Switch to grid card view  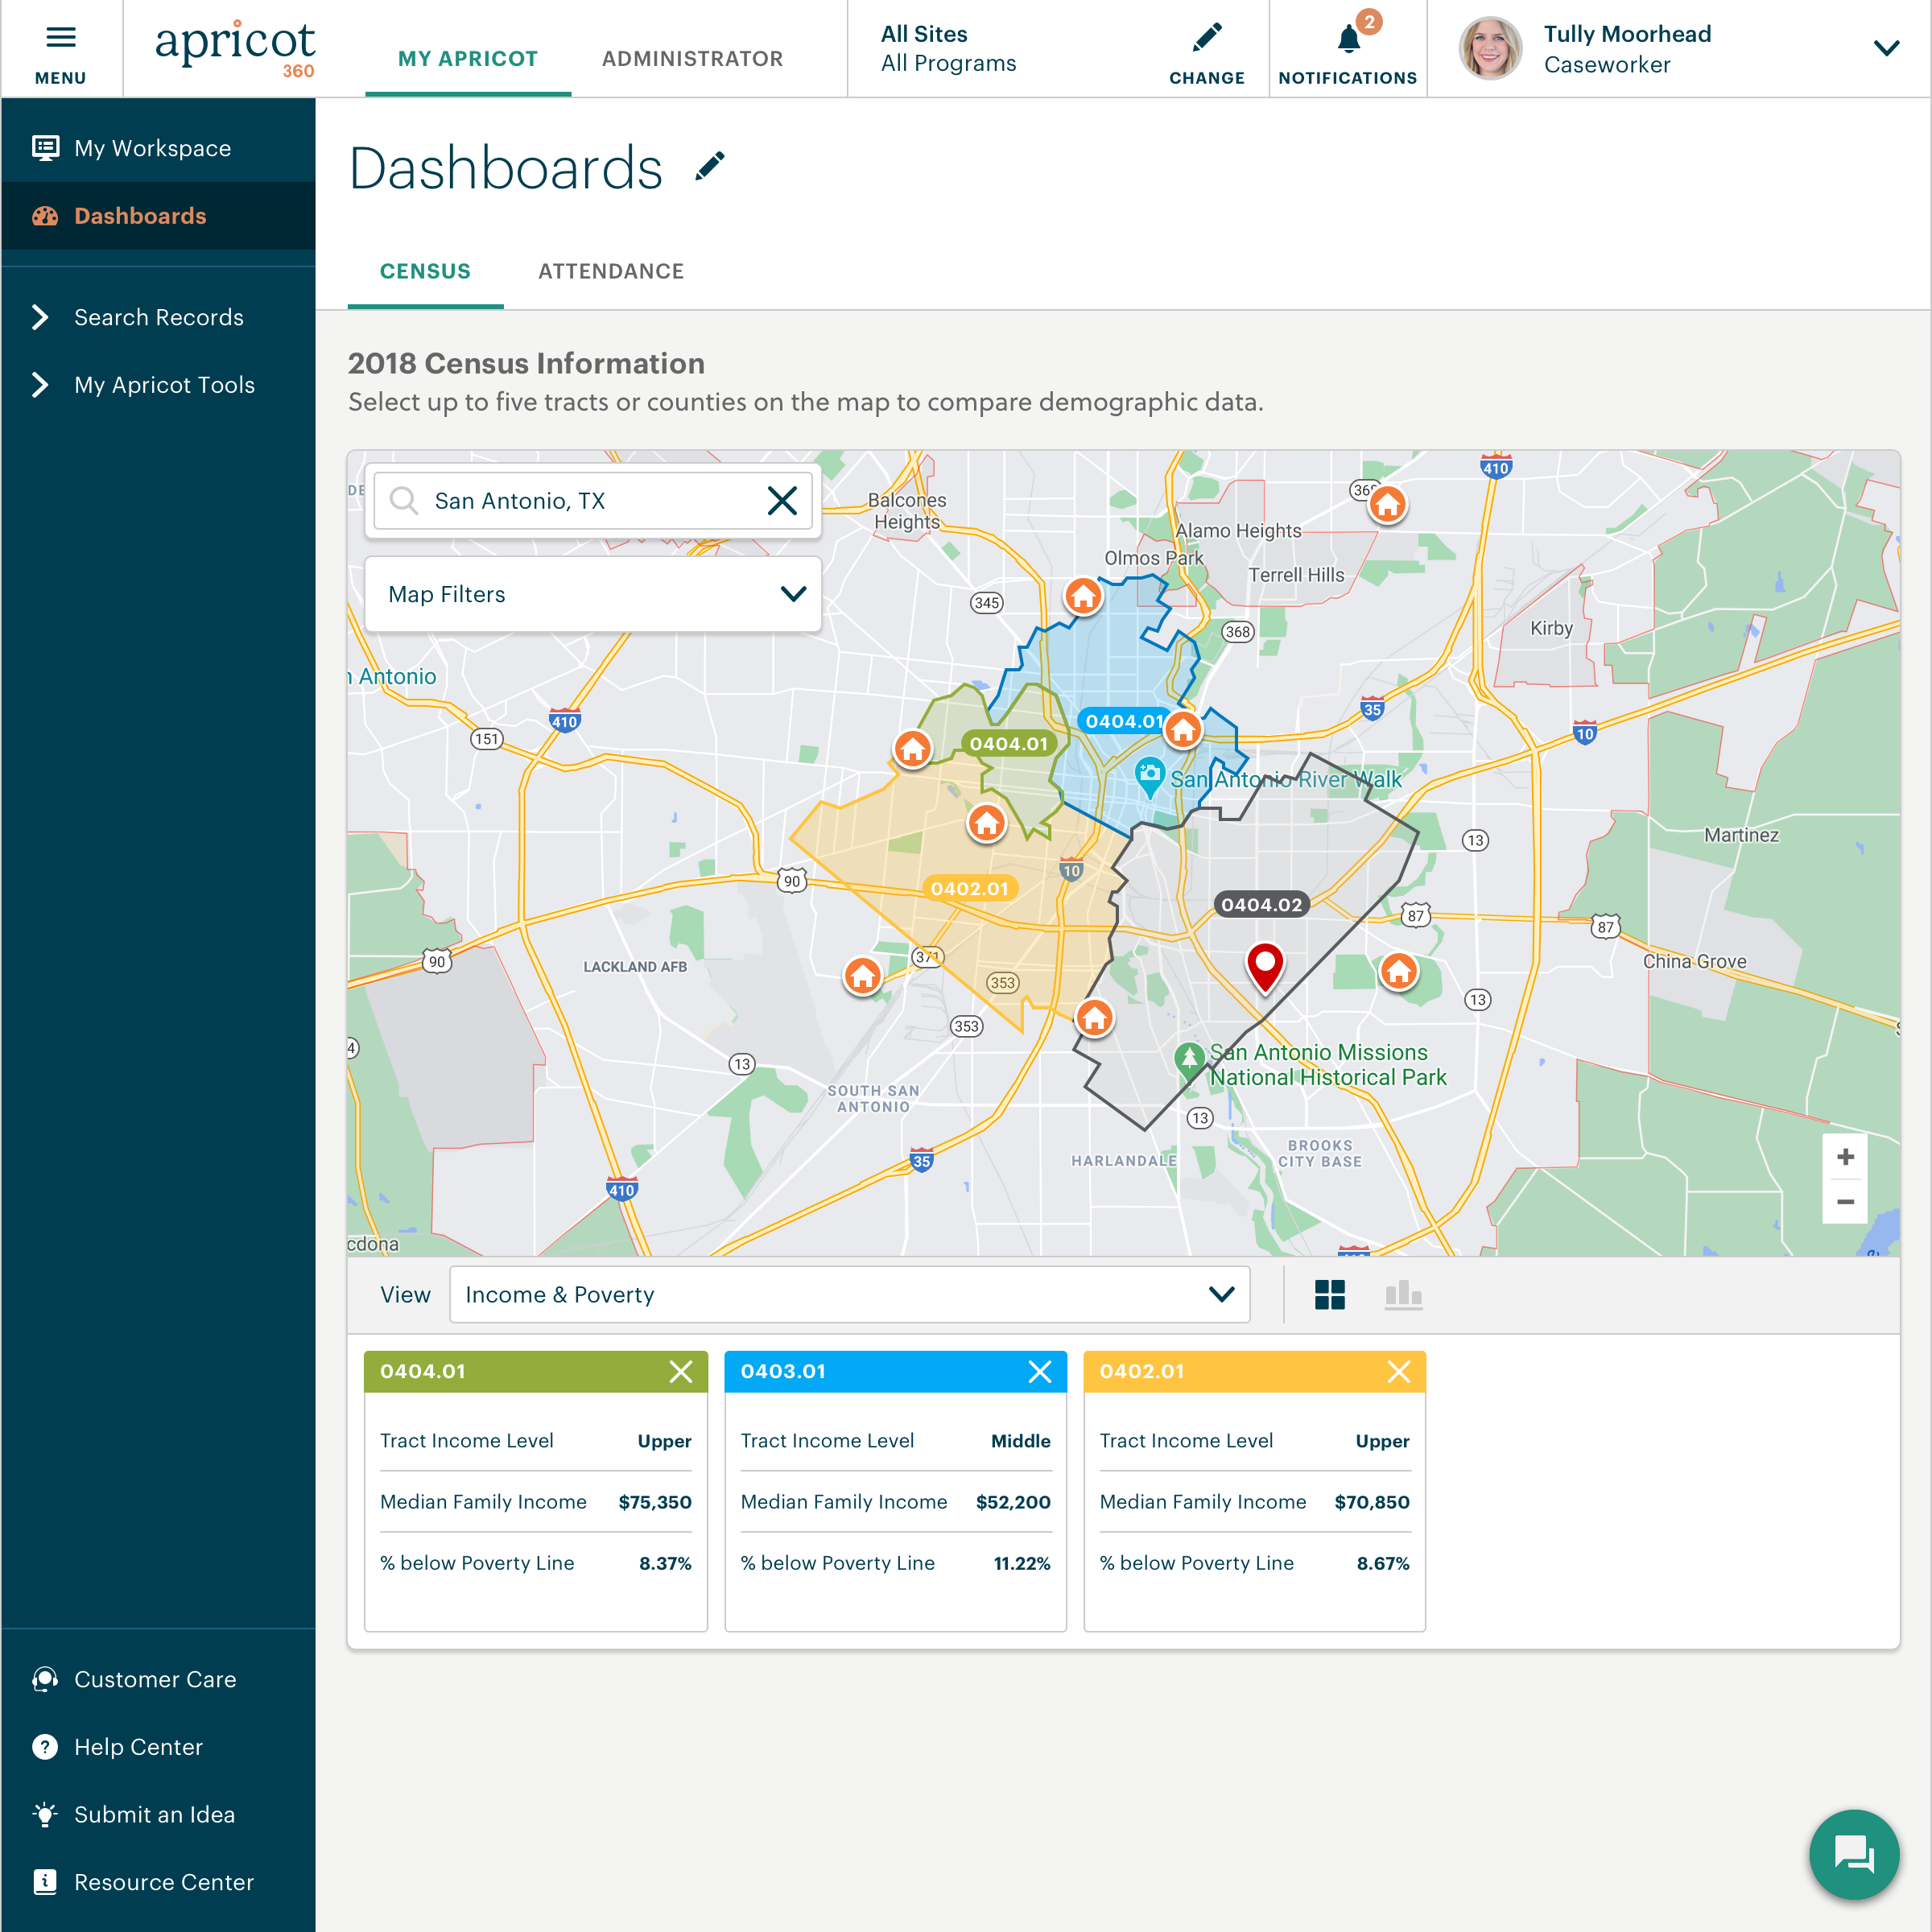(x=1329, y=1294)
